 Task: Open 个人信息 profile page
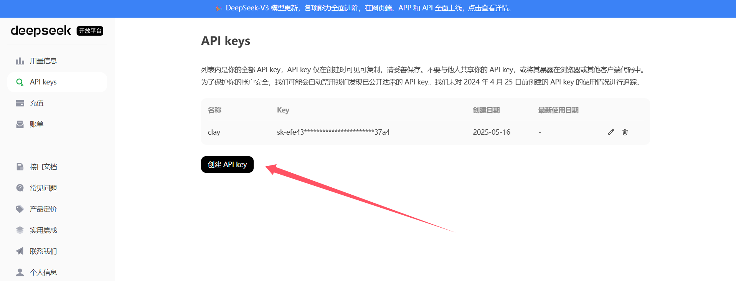tap(57, 272)
